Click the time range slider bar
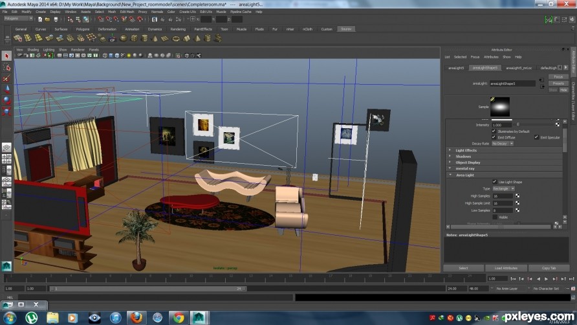 tap(148, 289)
